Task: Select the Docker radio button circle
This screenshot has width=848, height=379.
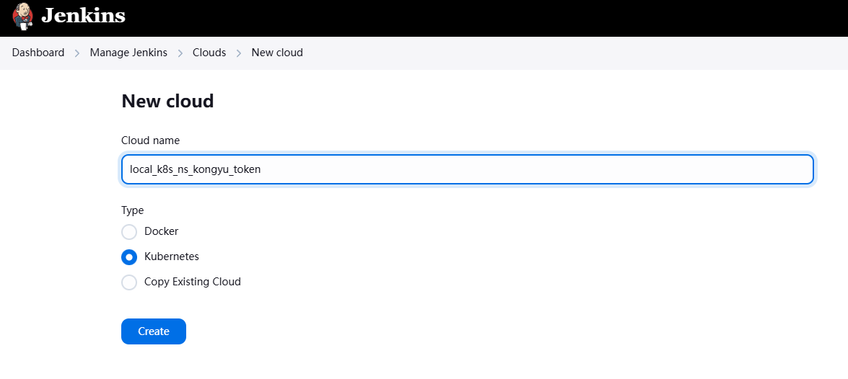Action: click(x=129, y=232)
